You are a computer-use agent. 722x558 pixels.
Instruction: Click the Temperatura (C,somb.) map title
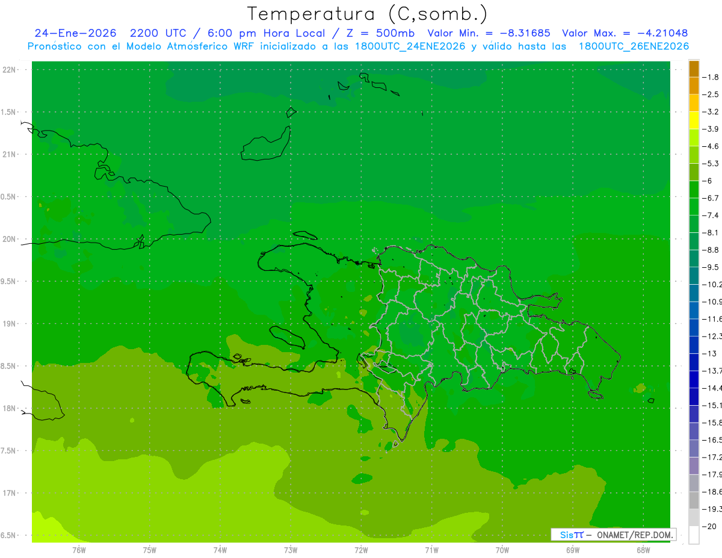368,14
